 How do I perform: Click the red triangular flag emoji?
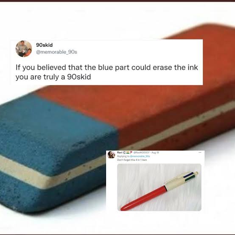pyautogui.click(x=131, y=152)
